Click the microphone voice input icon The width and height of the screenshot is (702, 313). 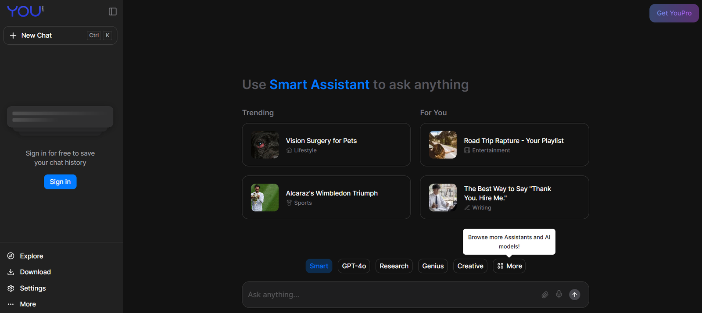click(559, 294)
